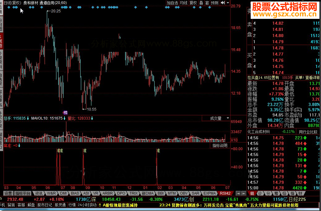Select the 诊 diagnosis tab icon
The width and height of the screenshot is (321, 211).
[x=260, y=193]
